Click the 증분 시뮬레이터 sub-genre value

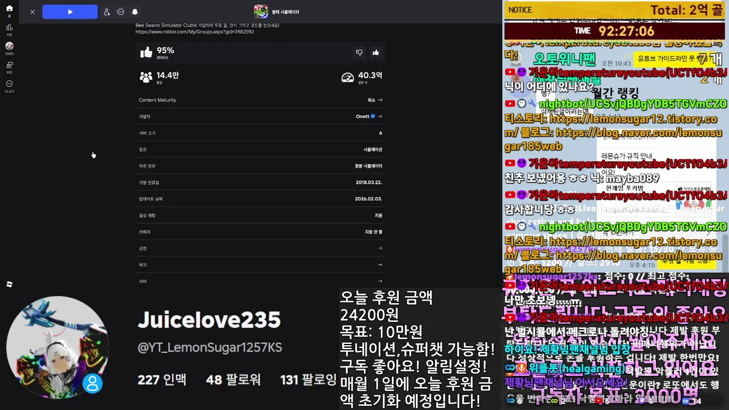(368, 166)
